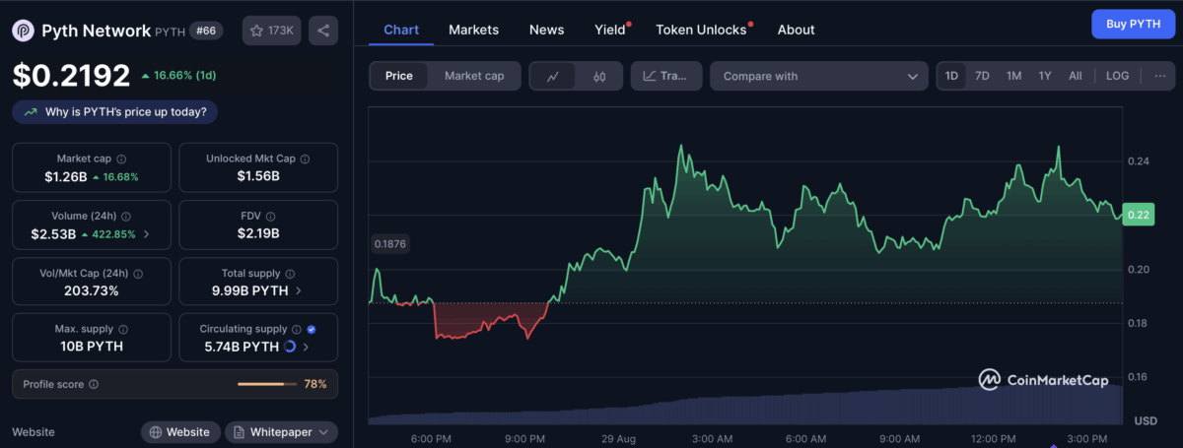Expand Circulating supply chevron arrow
Viewport: 1183px width, 448px height.
point(306,347)
